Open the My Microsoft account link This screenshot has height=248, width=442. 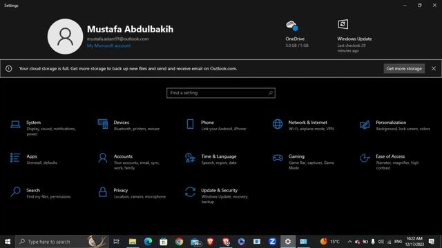[108, 46]
